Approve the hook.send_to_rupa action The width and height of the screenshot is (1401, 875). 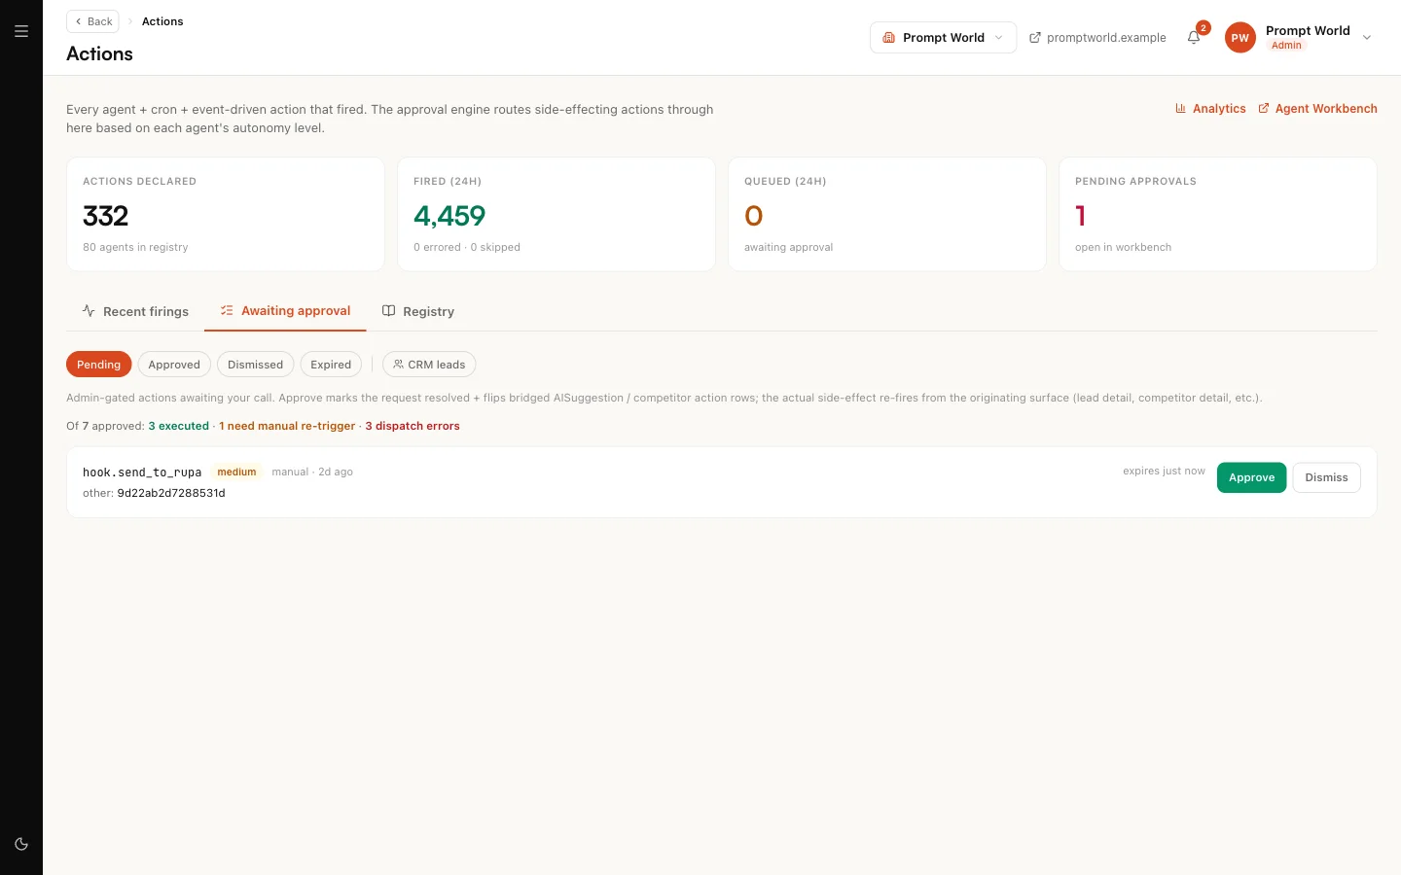click(1251, 477)
